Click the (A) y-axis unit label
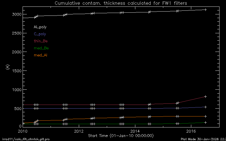 (8, 67)
